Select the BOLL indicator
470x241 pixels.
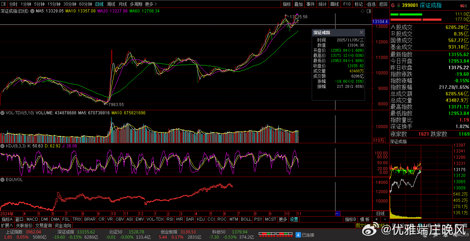[246, 219]
